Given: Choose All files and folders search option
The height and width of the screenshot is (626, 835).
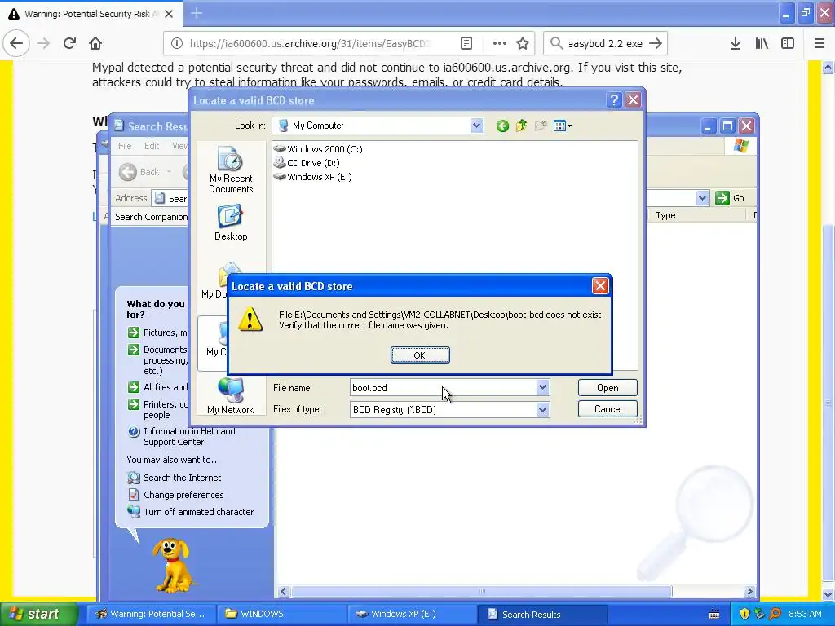Looking at the screenshot, I should 157,387.
